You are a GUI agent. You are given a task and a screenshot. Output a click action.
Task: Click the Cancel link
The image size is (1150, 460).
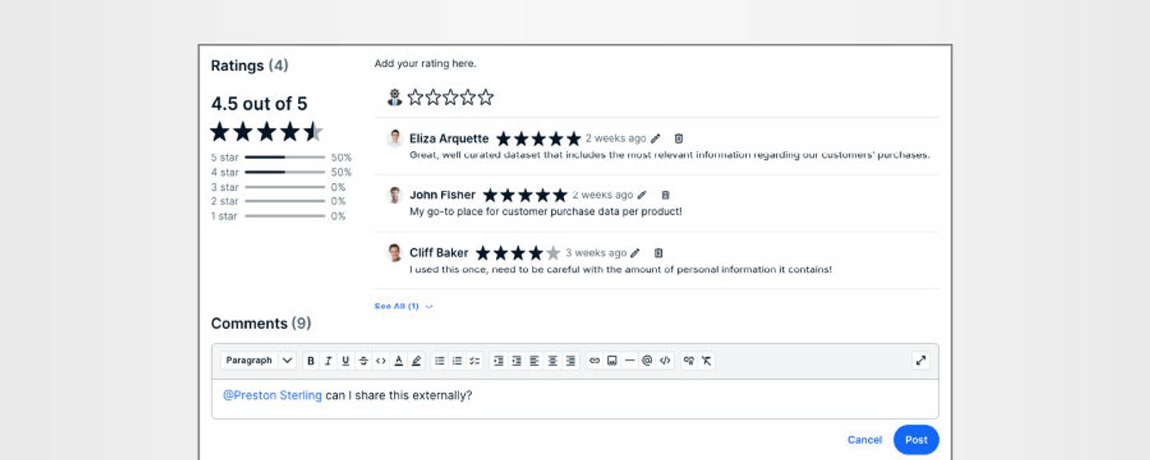(864, 440)
